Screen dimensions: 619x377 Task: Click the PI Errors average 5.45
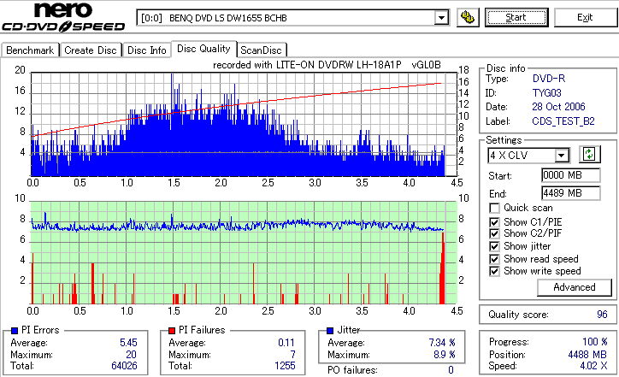tap(128, 343)
